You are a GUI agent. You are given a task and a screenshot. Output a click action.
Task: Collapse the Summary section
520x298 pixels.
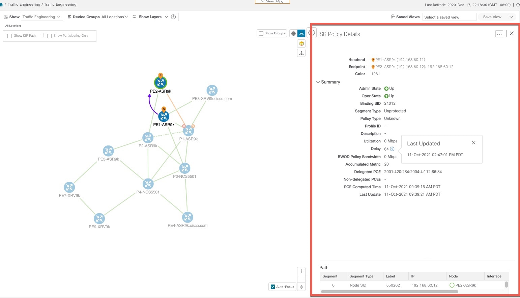318,82
